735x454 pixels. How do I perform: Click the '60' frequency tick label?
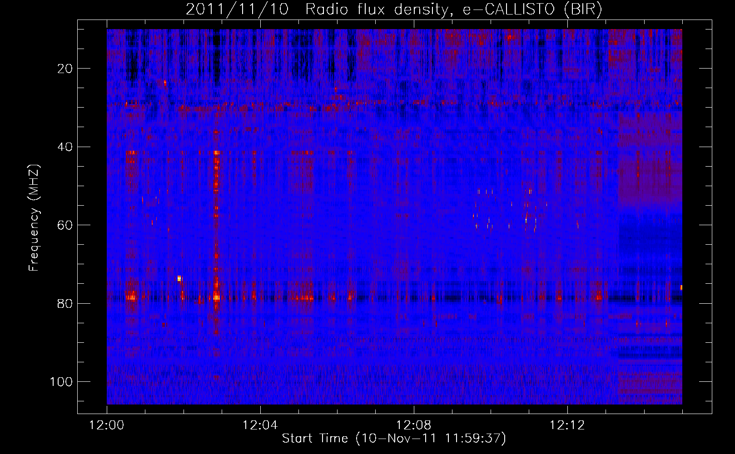65,225
